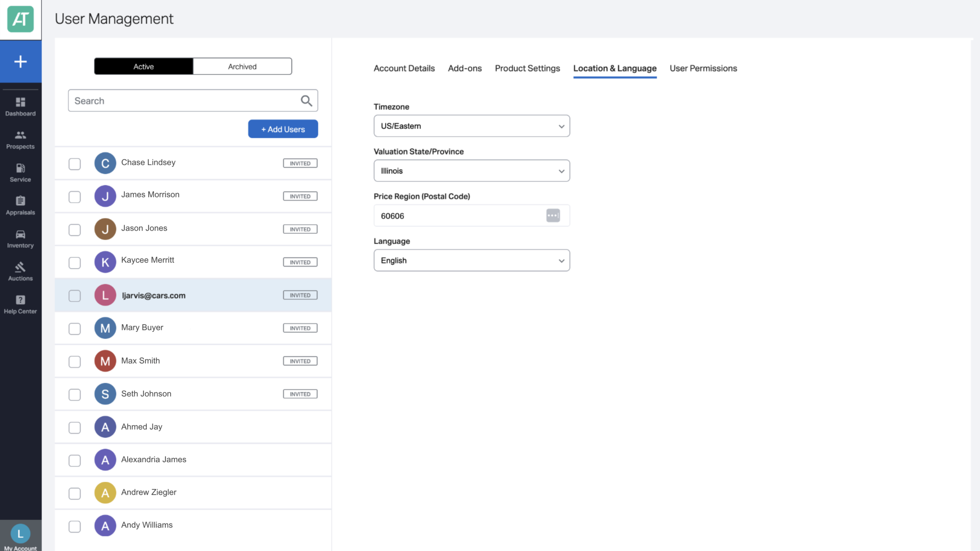Check the box for Kaycee Merritt
This screenshot has height=551, width=980.
75,263
